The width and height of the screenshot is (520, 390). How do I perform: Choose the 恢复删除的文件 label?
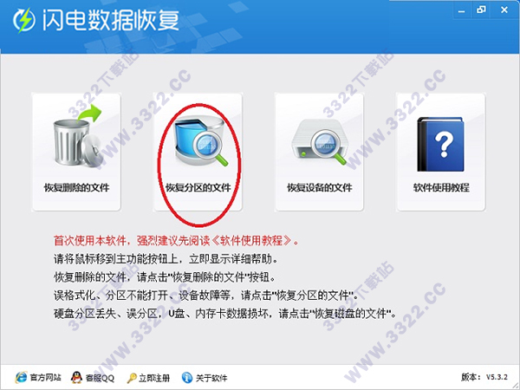[x=76, y=188]
